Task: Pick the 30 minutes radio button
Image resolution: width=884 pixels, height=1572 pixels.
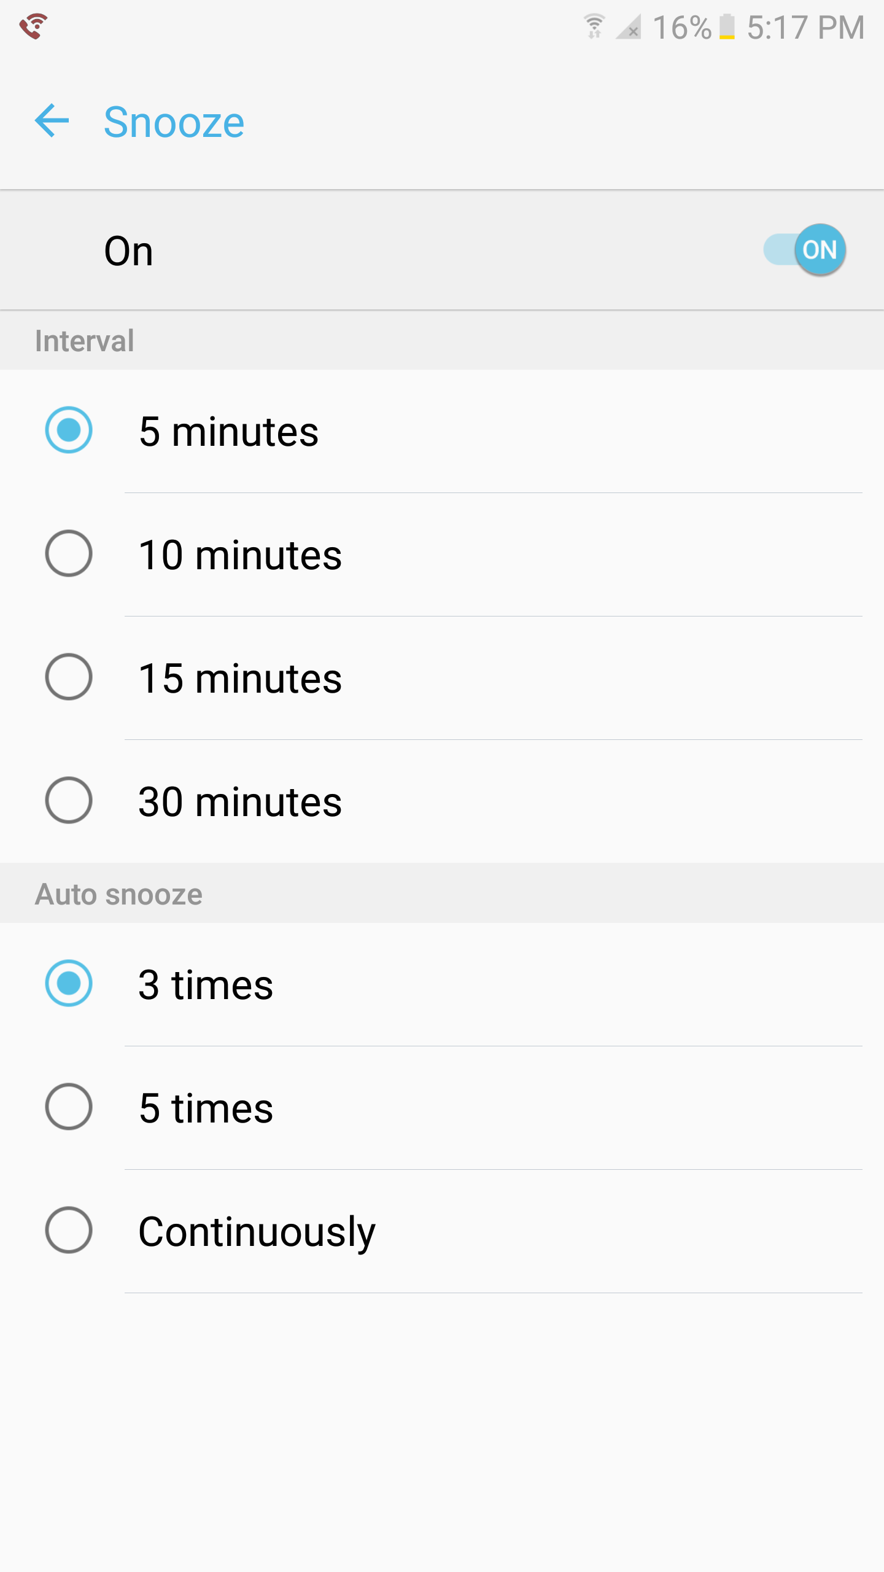Action: point(69,800)
